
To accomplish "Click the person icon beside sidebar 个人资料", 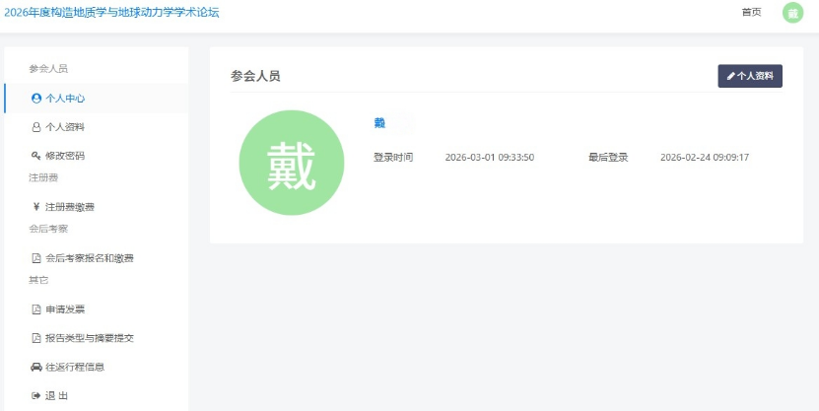I will coord(36,127).
